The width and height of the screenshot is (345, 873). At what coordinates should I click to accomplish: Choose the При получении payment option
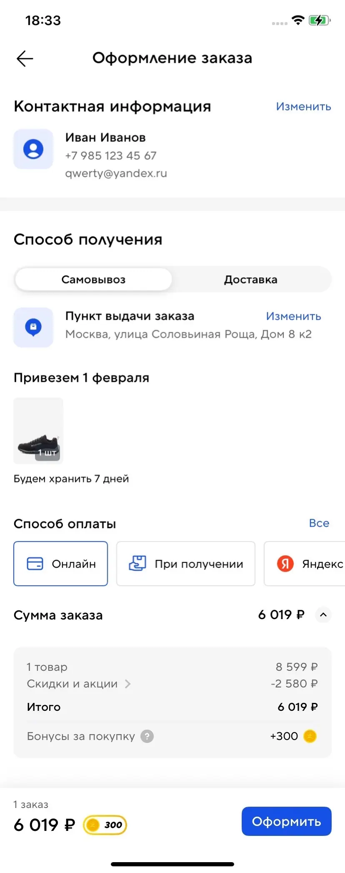point(186,564)
